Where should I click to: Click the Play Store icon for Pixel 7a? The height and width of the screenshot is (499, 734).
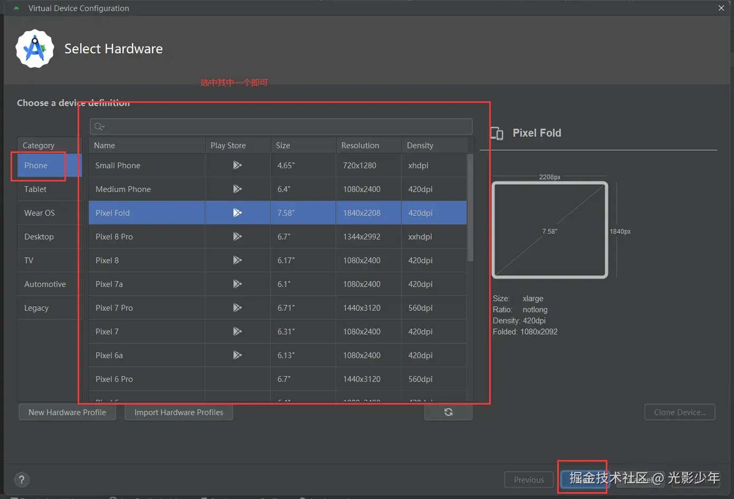237,284
